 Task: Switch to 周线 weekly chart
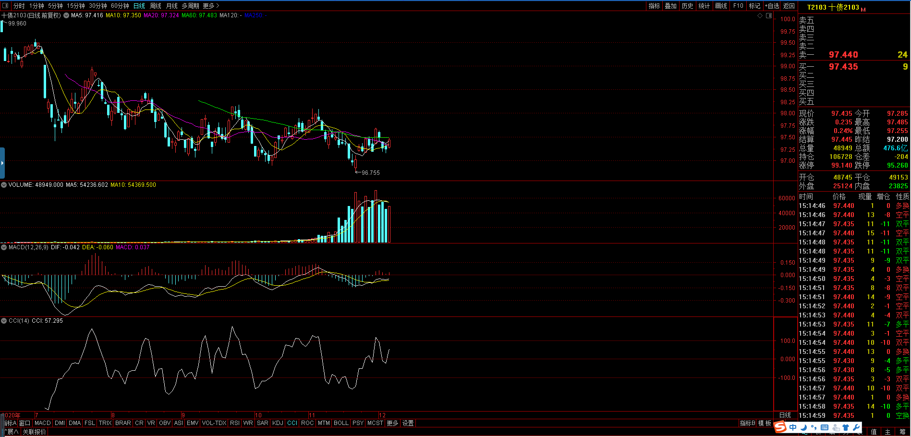pos(156,6)
